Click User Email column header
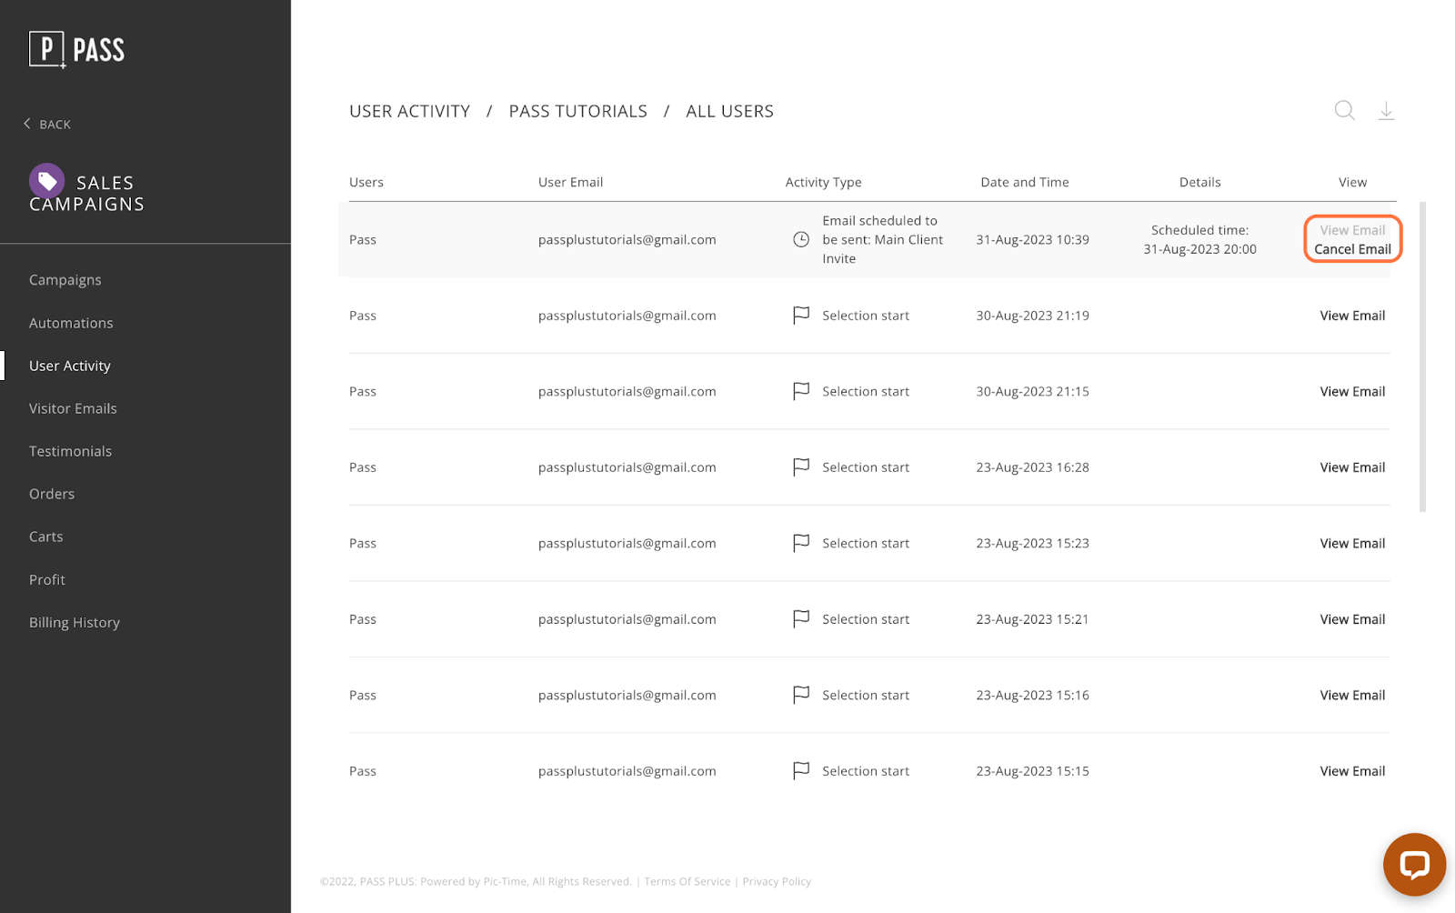 click(x=570, y=182)
